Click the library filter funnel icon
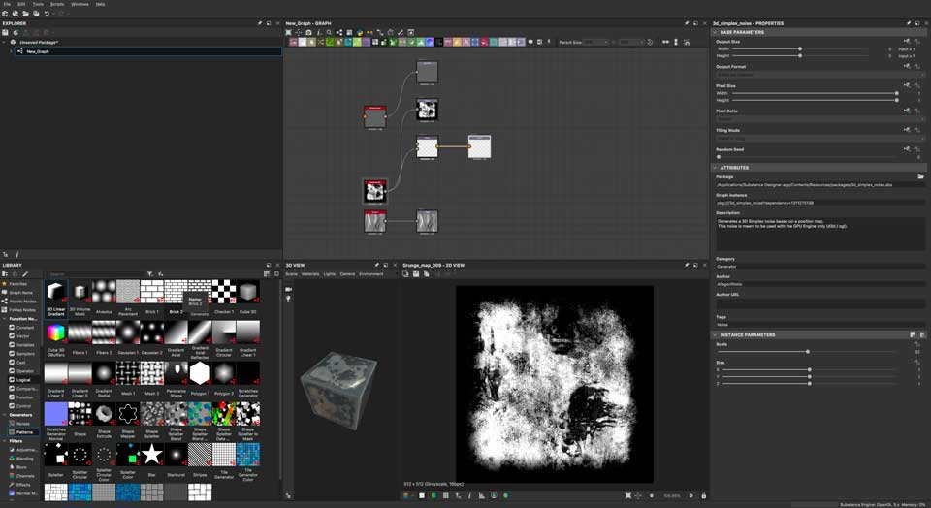 [x=148, y=274]
